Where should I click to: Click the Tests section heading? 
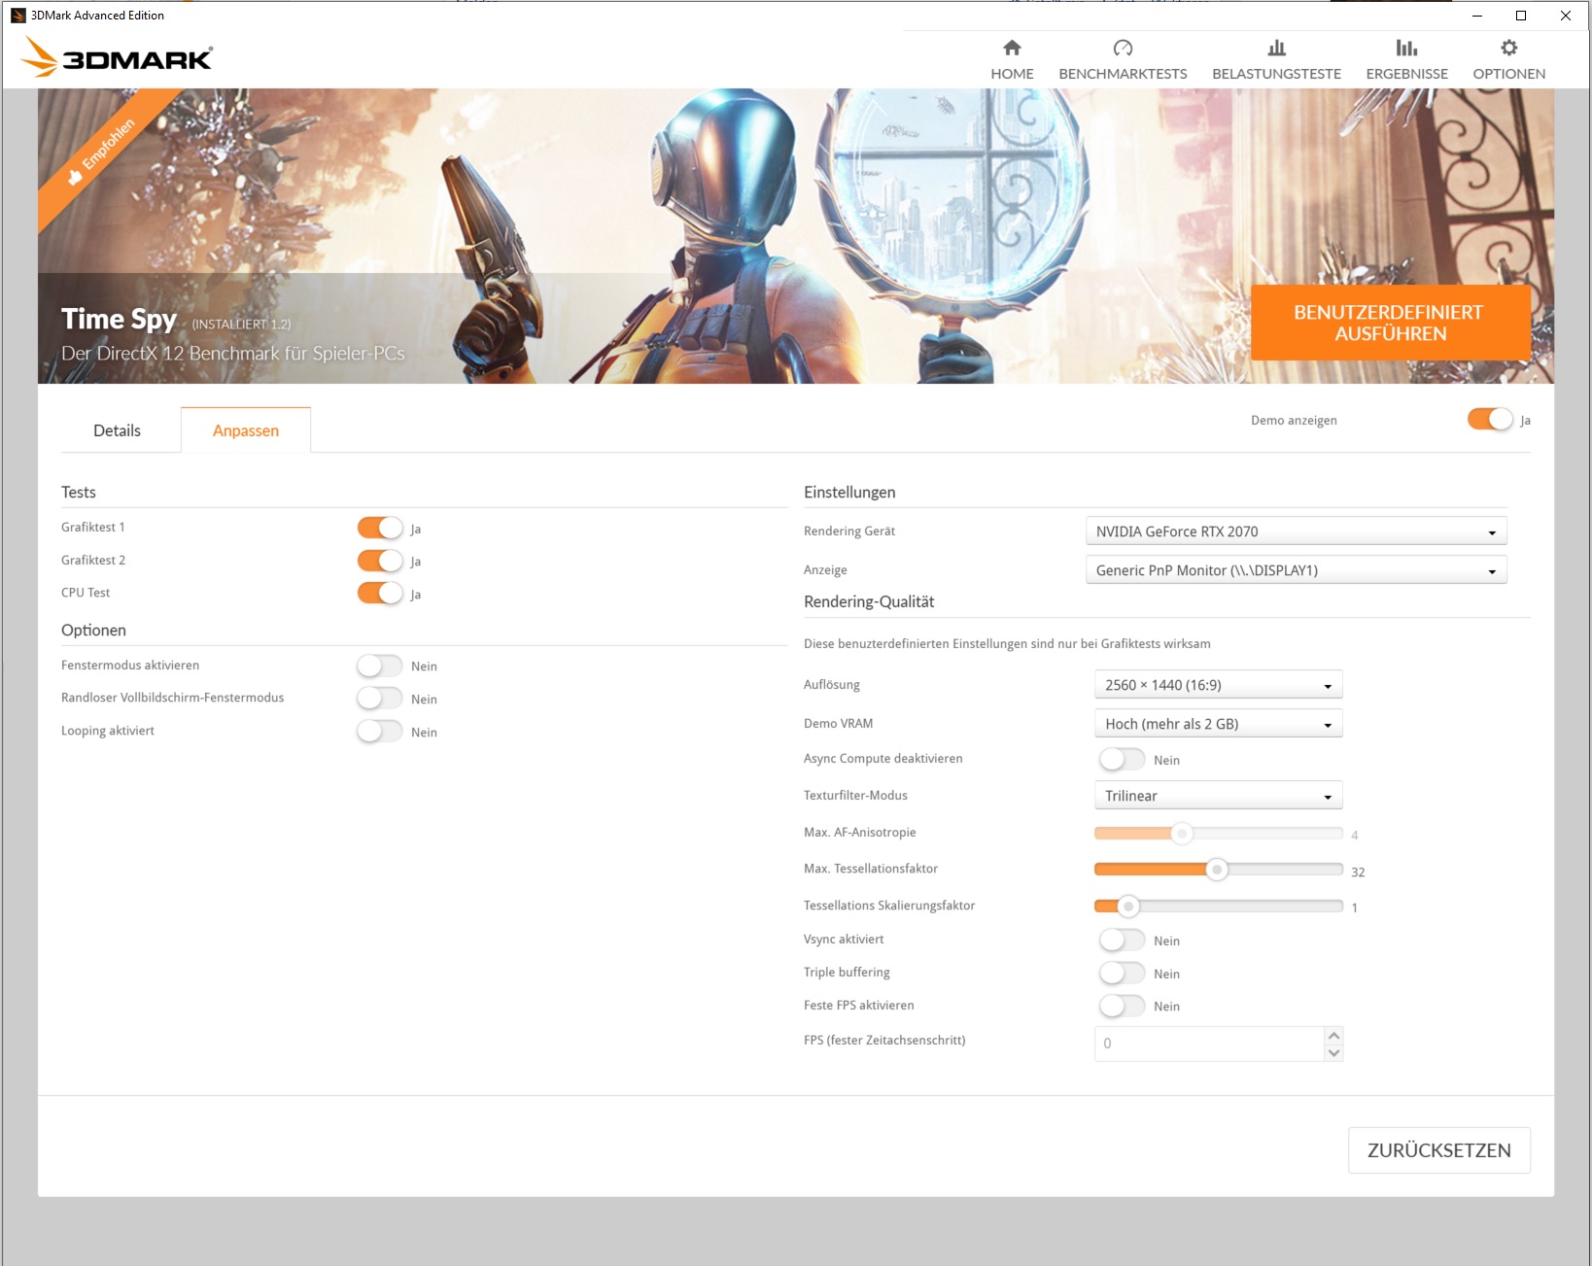[79, 492]
